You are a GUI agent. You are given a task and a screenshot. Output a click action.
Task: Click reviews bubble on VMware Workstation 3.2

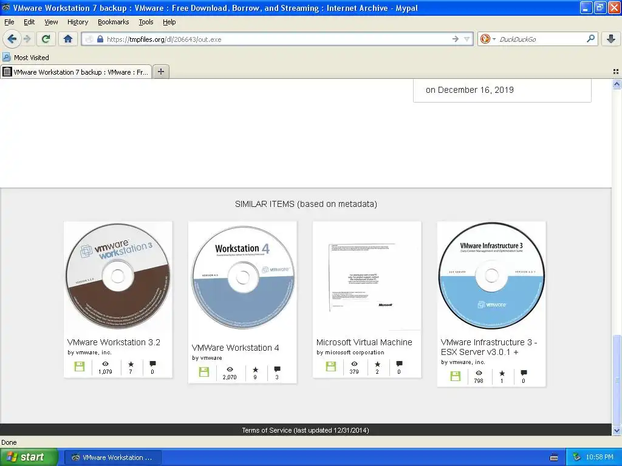click(152, 363)
